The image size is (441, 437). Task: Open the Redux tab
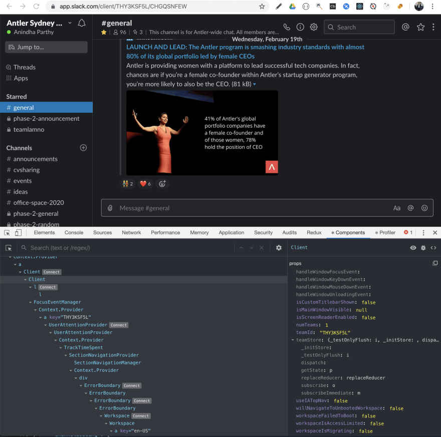[314, 233]
